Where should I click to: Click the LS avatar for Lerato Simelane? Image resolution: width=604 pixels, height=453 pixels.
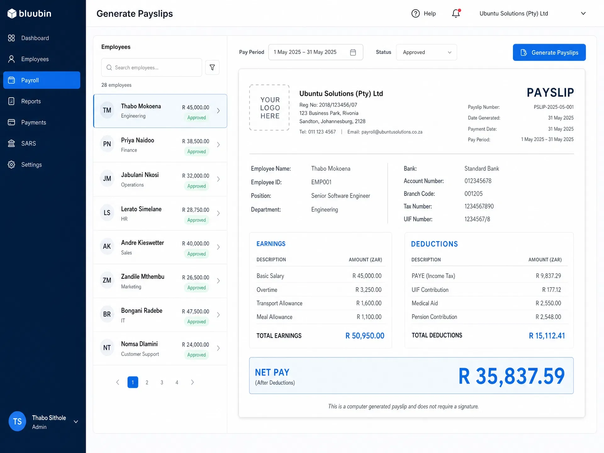[x=107, y=213]
